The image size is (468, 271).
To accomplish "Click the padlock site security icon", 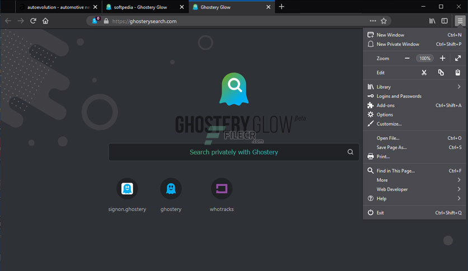I will 106,21.
